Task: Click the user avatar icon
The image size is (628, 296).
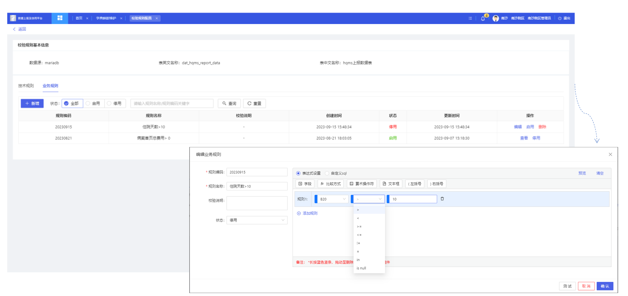Action: [495, 18]
